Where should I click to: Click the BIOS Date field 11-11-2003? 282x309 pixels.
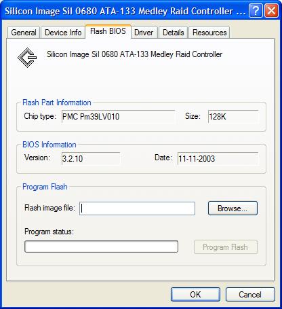[x=218, y=158]
